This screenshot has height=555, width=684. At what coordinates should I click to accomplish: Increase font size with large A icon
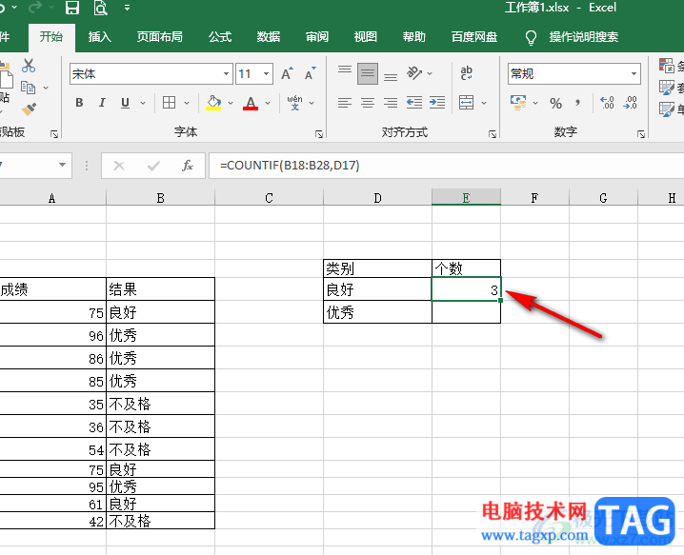click(x=287, y=73)
